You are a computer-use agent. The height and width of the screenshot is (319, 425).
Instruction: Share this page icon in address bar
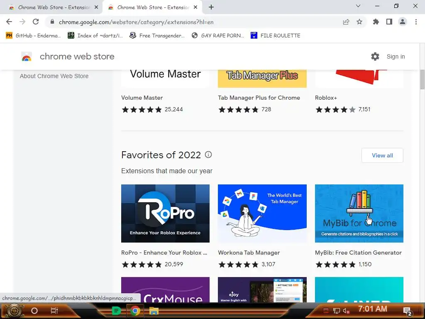point(346,22)
